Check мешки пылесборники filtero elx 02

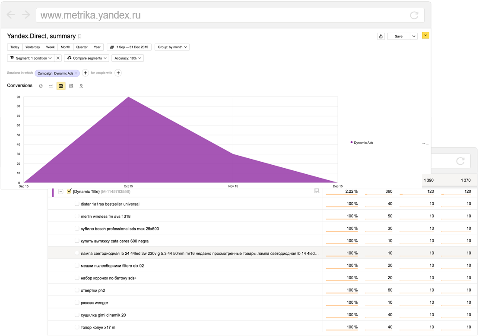point(77,266)
